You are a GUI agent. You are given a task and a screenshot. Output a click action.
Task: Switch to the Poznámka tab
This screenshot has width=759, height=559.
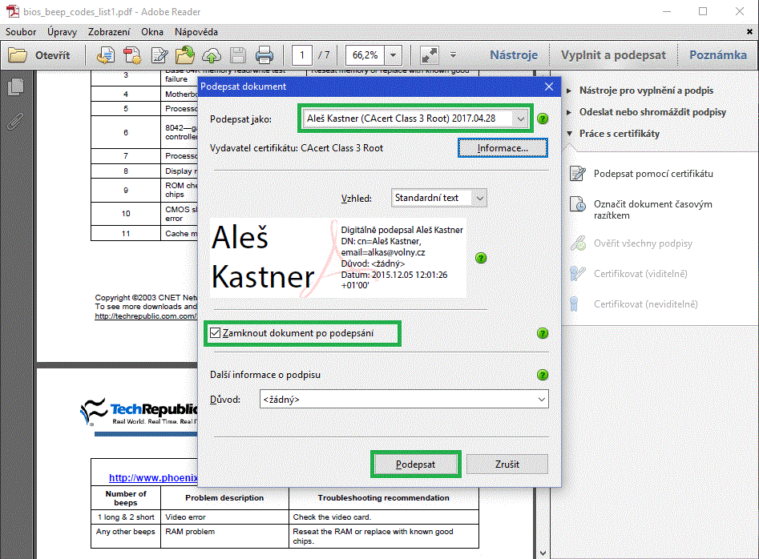717,55
